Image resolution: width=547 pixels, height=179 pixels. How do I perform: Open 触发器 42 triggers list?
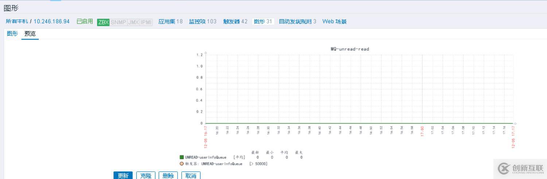pyautogui.click(x=235, y=22)
